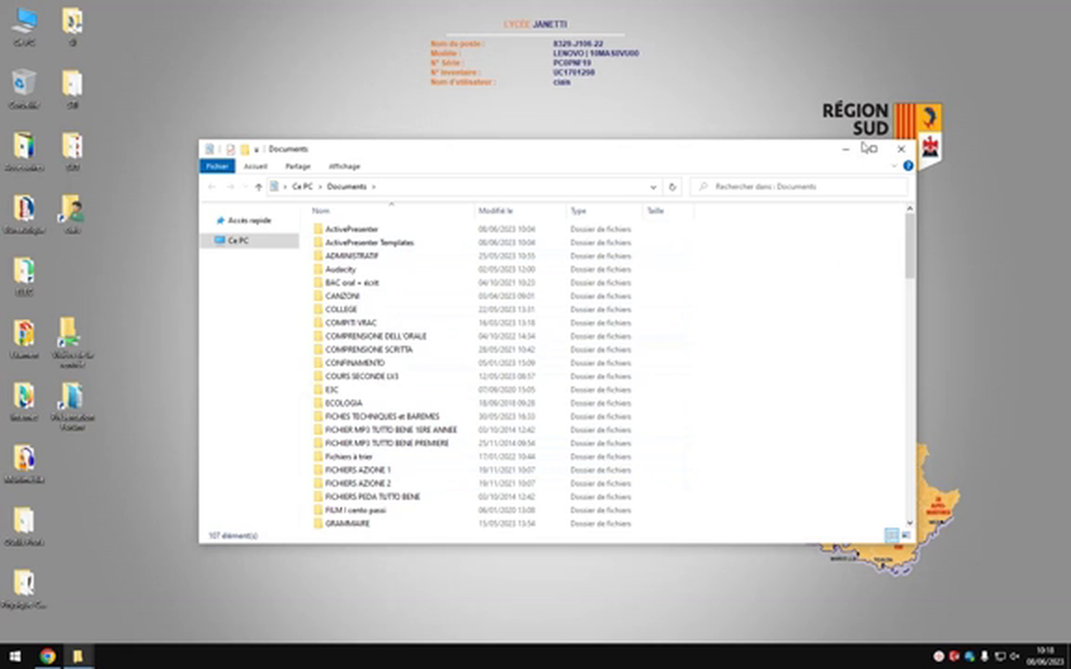
Task: Switch to the Partage tab
Action: [297, 166]
